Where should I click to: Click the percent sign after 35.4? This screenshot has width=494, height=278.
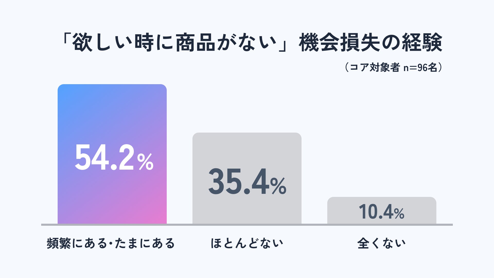pyautogui.click(x=278, y=186)
